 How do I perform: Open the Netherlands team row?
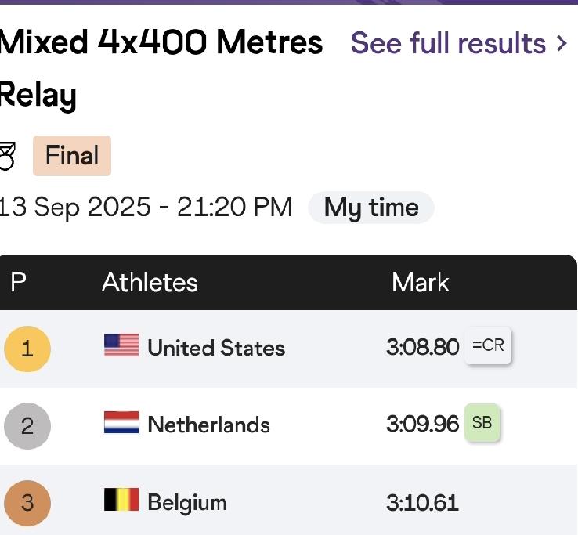[x=288, y=426]
